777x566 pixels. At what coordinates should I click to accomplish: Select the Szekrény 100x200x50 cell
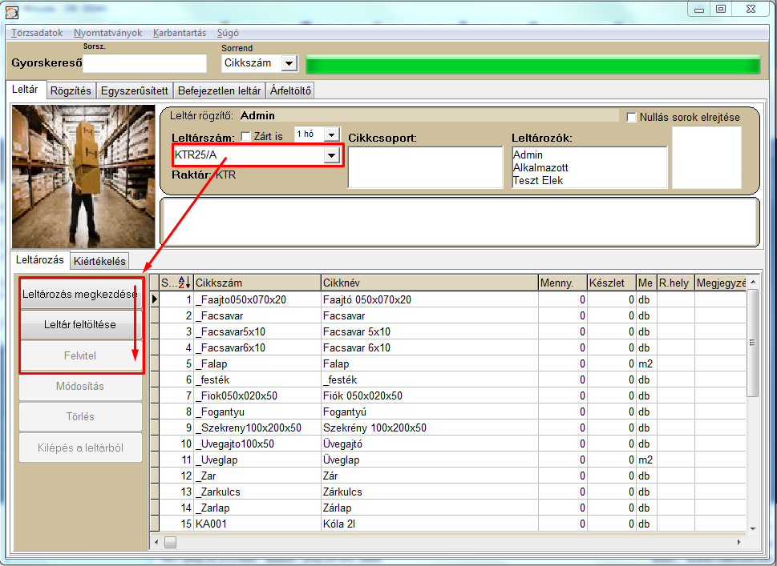(430, 428)
